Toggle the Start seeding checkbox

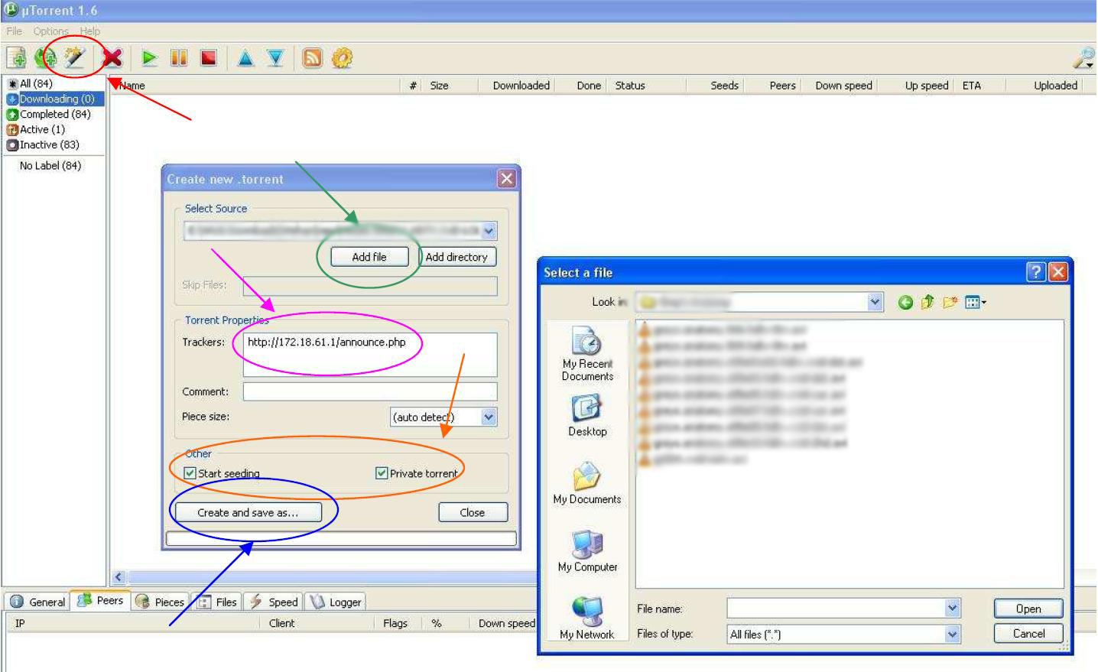tap(190, 473)
